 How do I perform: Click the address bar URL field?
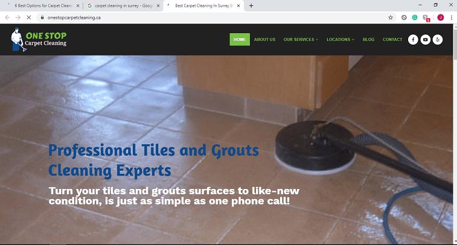(x=216, y=17)
